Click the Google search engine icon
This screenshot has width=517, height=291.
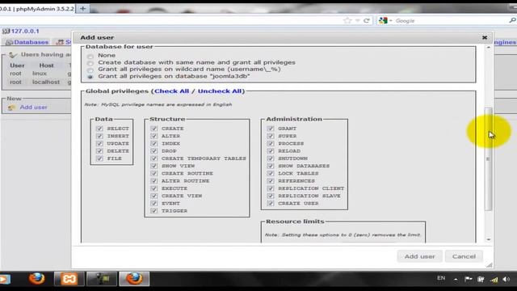point(383,21)
